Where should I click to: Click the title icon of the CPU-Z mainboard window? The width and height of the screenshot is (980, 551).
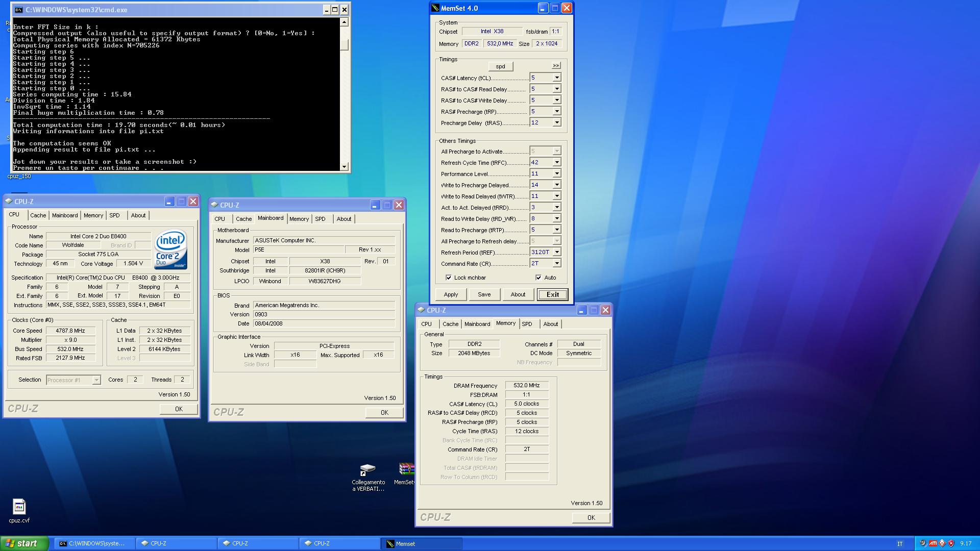click(x=215, y=205)
